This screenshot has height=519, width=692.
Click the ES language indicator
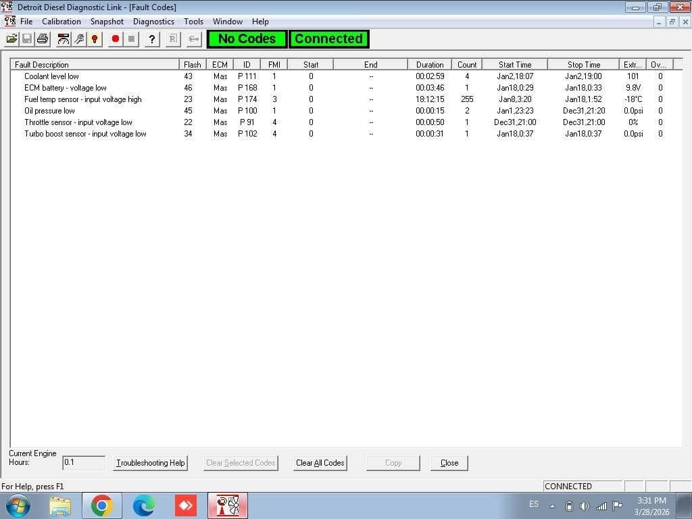click(534, 504)
